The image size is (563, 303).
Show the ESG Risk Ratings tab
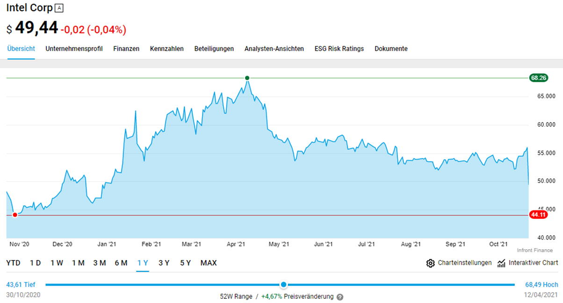pos(339,49)
